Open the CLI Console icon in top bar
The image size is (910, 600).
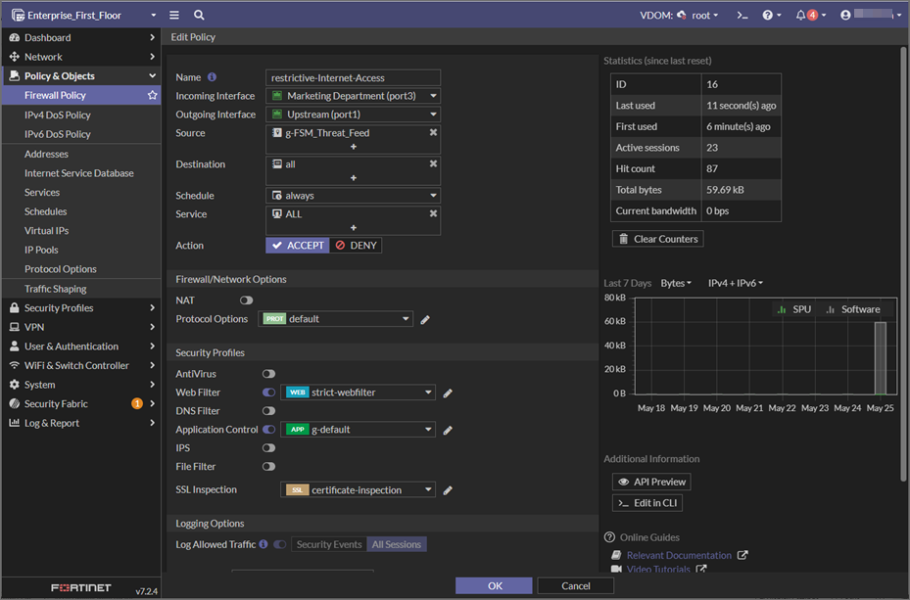click(x=742, y=14)
